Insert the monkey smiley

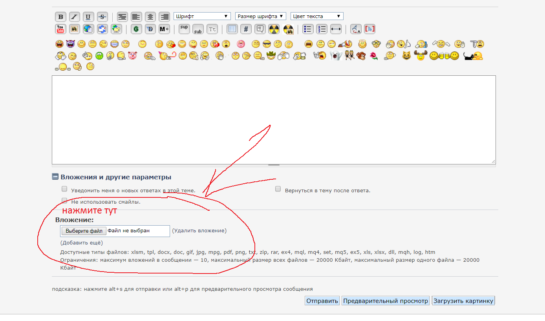tap(361, 56)
